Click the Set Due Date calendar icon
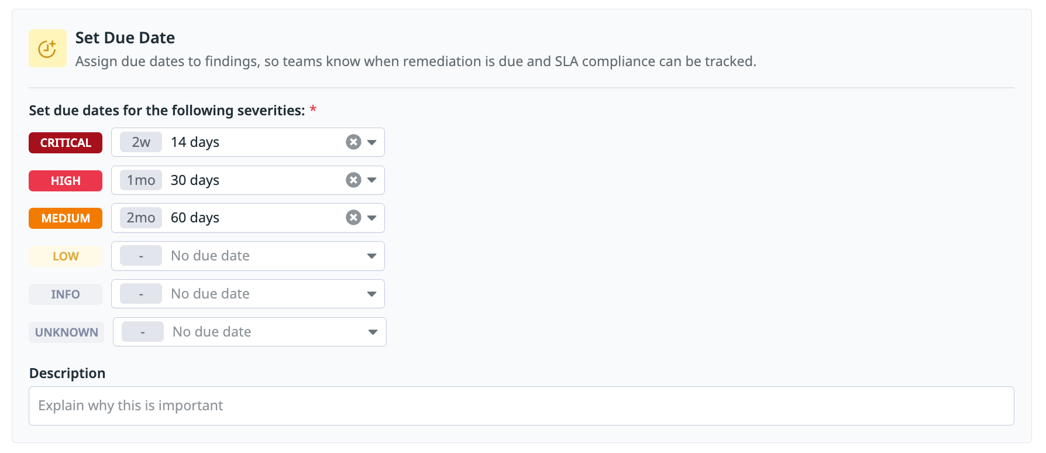1046x453 pixels. (47, 48)
